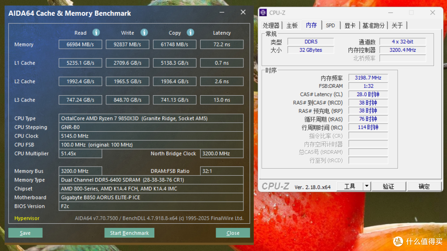Click the L3 Cache Latency value 13.0 ns
Viewport: 447px width, 251px height.
point(222,100)
